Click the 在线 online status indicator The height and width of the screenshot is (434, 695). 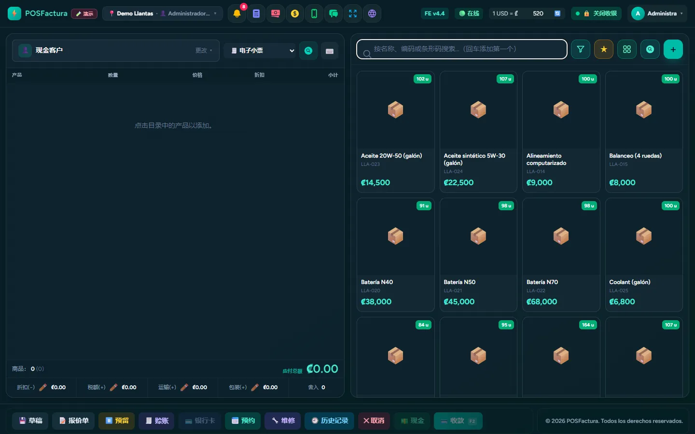point(469,14)
